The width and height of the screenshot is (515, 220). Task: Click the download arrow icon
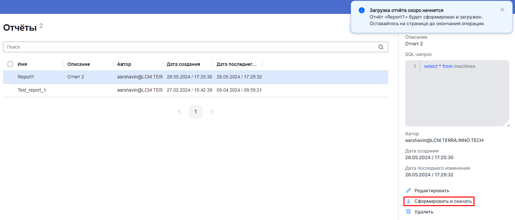(408, 201)
